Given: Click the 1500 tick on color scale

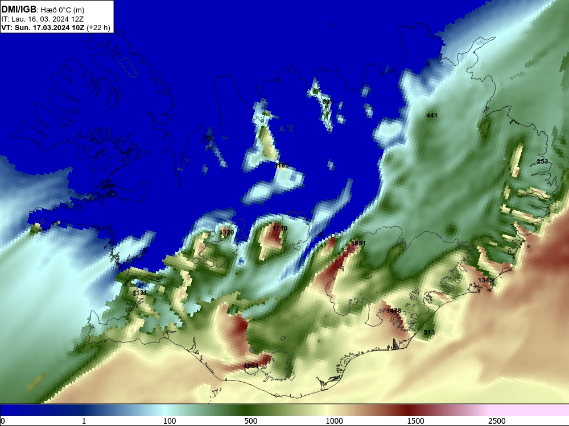Looking at the screenshot, I should [415, 421].
